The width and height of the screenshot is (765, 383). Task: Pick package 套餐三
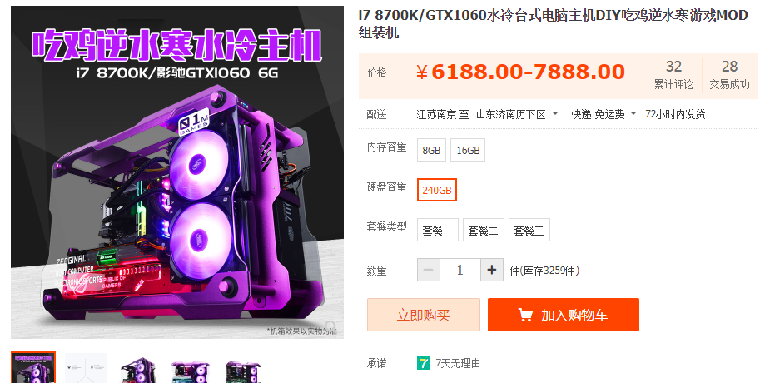[529, 230]
